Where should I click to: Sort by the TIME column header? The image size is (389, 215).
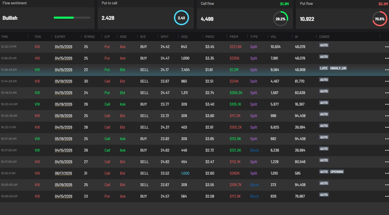[4, 37]
